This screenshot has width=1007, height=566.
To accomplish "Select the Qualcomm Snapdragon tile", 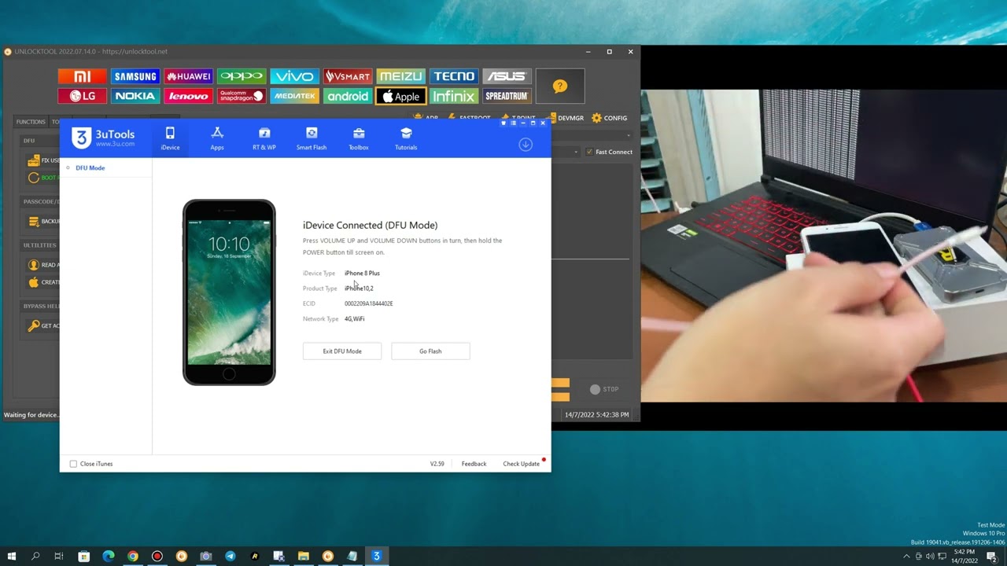I will tap(242, 96).
